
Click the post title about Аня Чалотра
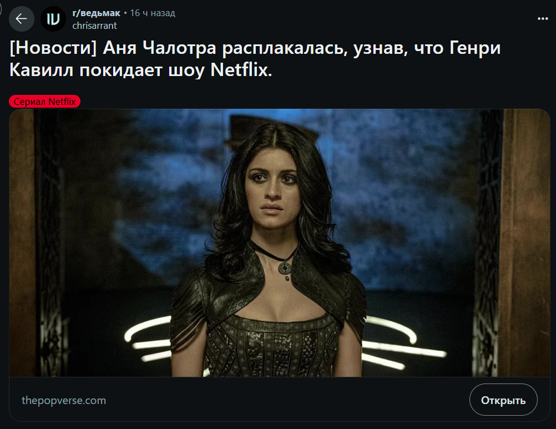[255, 59]
